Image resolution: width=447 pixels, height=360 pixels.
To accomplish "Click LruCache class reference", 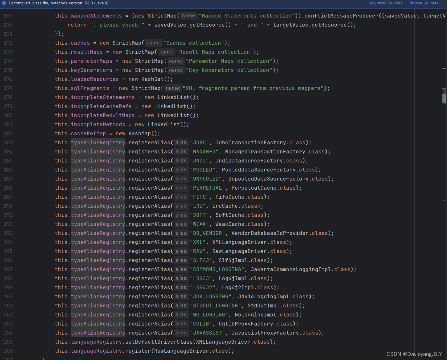I will click(x=225, y=206).
